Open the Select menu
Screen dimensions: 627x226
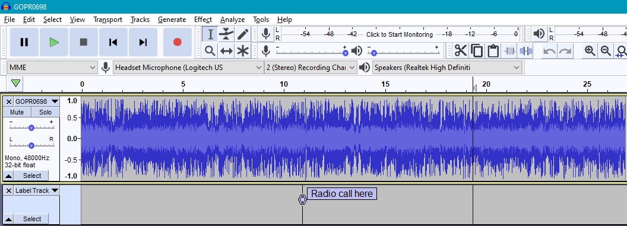(52, 20)
